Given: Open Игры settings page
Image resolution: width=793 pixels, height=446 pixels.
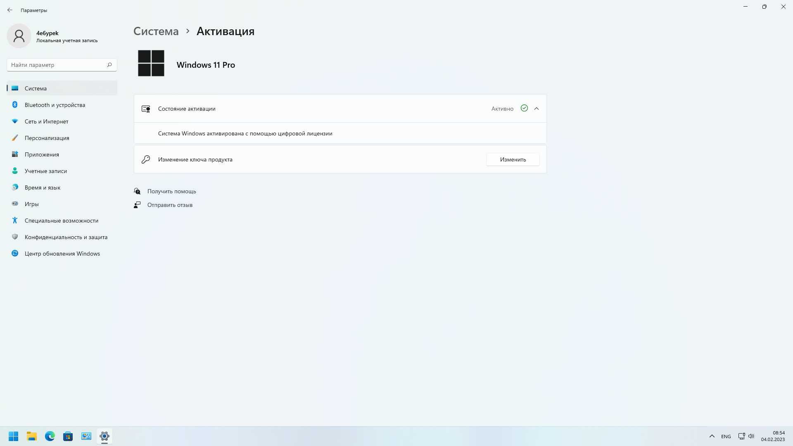Looking at the screenshot, I should (x=62, y=204).
